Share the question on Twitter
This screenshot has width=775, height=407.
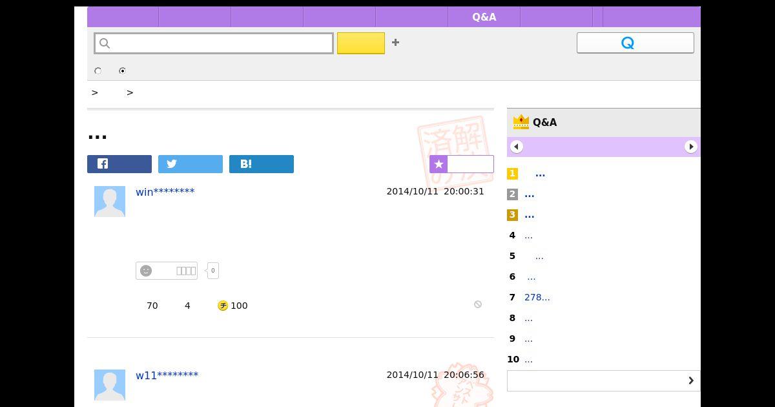point(191,164)
